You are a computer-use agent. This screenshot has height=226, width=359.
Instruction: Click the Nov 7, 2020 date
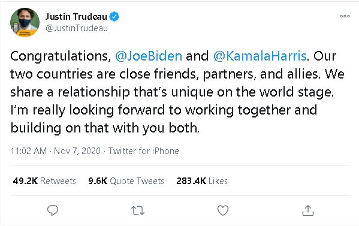77,151
